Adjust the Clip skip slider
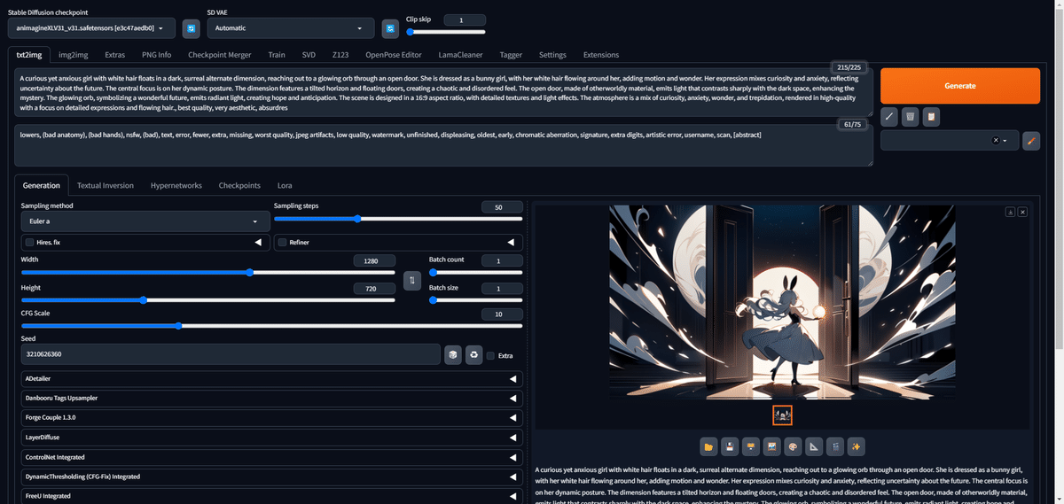The height and width of the screenshot is (504, 1064). [446, 31]
